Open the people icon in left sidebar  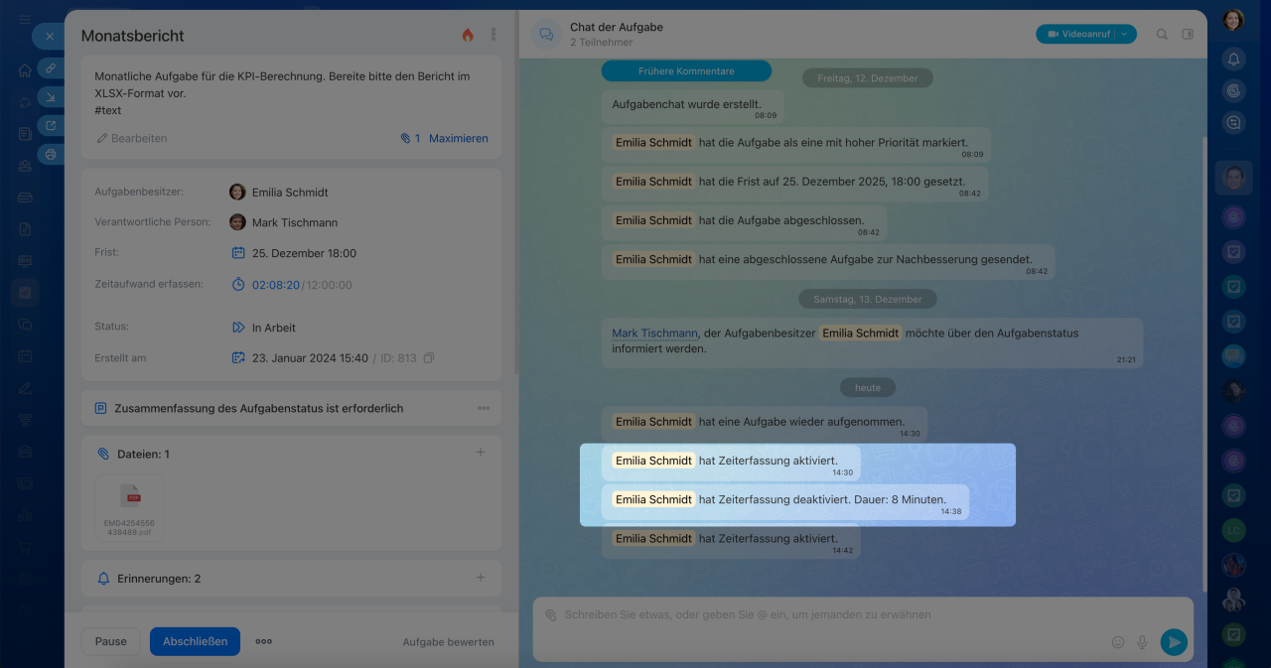[25, 166]
